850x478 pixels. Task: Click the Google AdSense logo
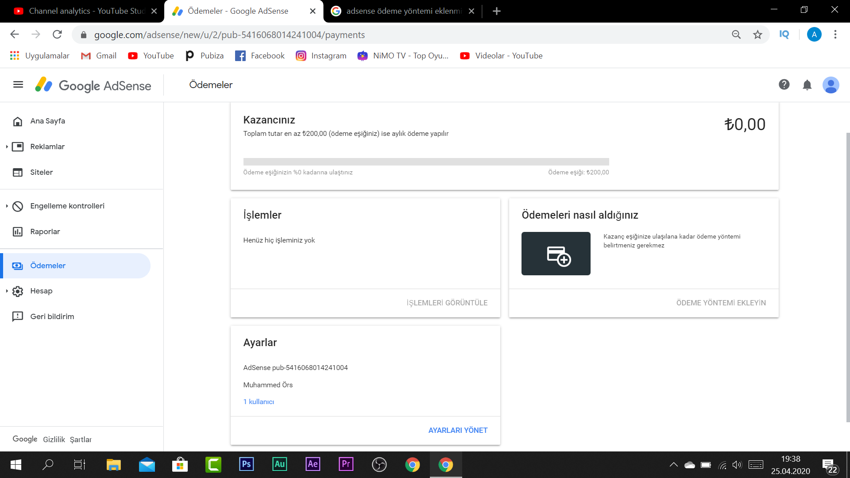click(x=93, y=85)
